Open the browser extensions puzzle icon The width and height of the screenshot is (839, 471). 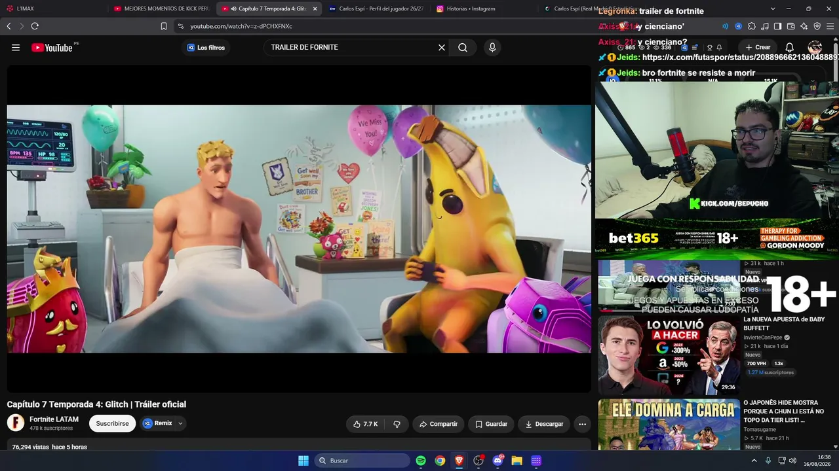[752, 26]
